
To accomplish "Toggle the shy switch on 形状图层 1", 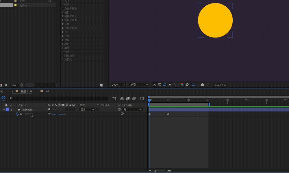I will (x=49, y=109).
